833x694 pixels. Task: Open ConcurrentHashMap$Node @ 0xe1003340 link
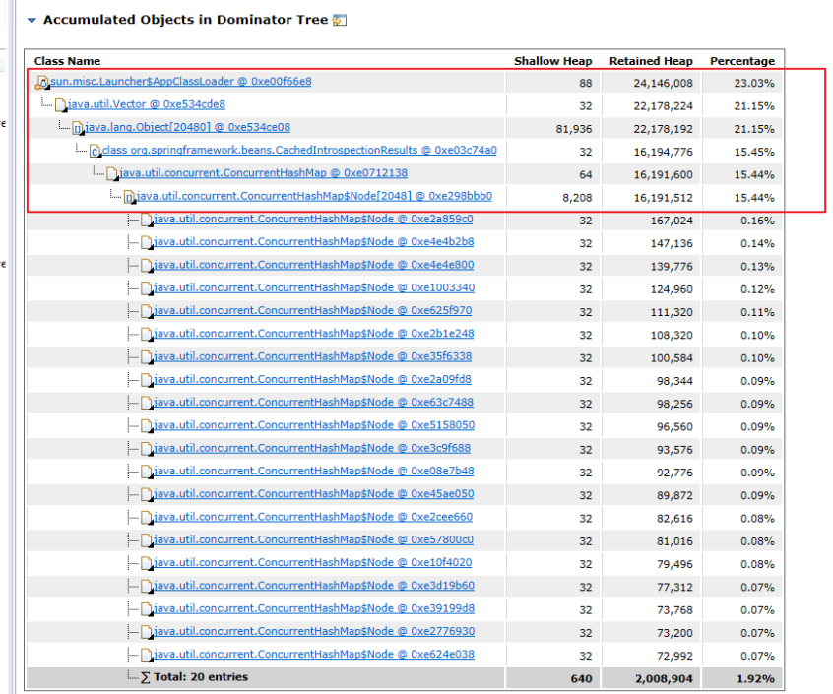click(314, 287)
